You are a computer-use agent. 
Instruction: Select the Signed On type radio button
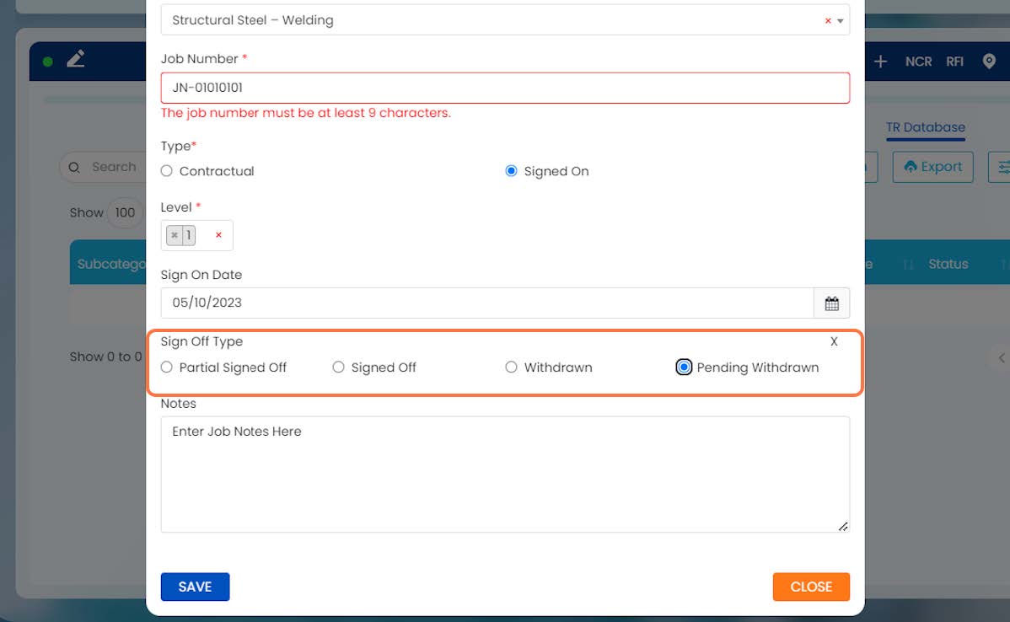point(511,170)
